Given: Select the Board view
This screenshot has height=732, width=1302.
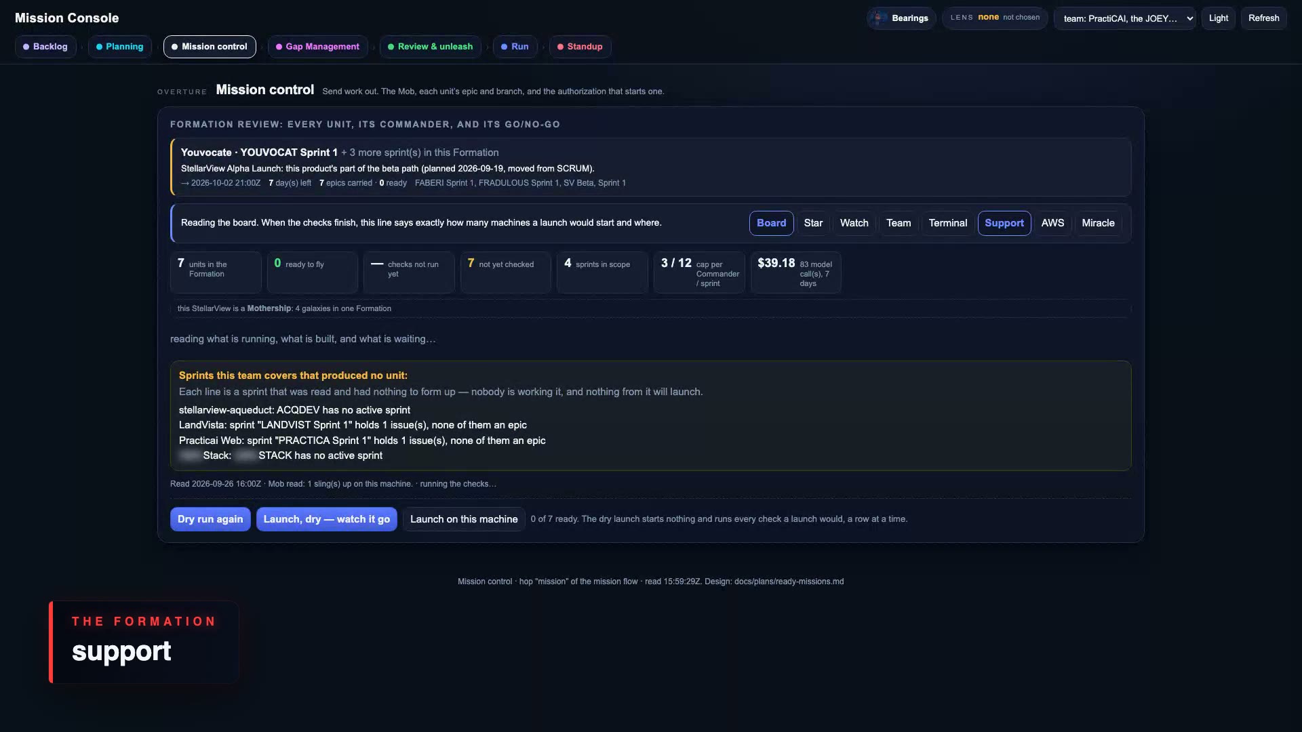Looking at the screenshot, I should 771,223.
